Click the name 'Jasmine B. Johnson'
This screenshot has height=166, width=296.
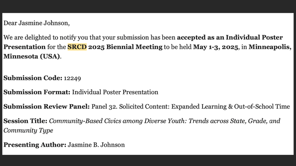[x=96, y=145]
